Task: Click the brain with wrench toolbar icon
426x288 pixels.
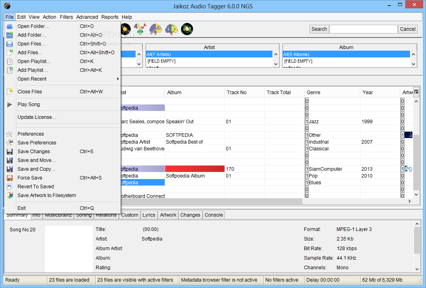Action: coord(156,29)
